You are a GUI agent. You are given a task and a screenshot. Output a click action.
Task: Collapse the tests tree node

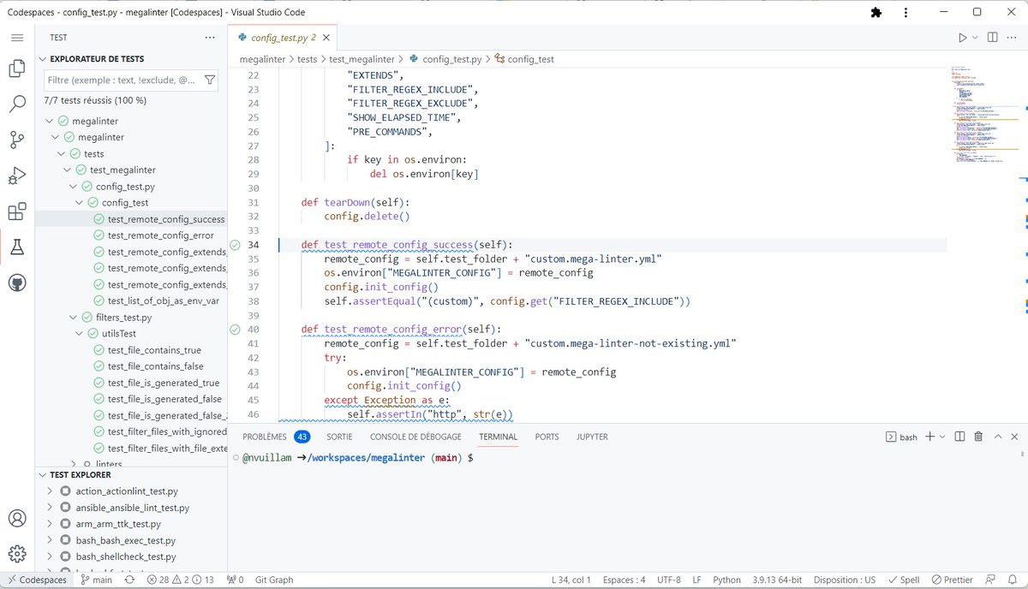tap(62, 153)
